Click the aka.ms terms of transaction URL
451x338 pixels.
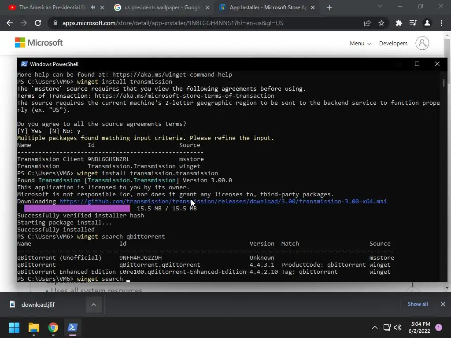click(x=185, y=96)
